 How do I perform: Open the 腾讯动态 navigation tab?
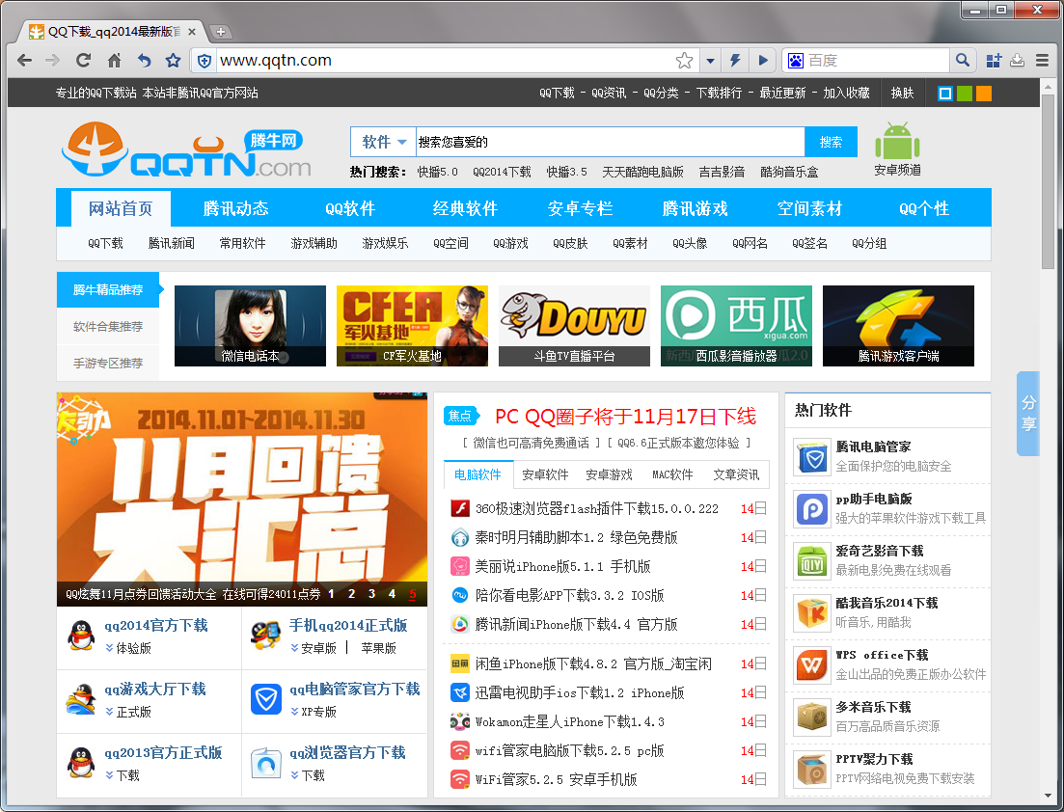coord(235,208)
